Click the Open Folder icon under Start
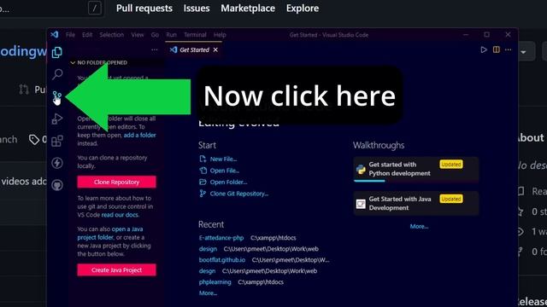 pyautogui.click(x=203, y=182)
